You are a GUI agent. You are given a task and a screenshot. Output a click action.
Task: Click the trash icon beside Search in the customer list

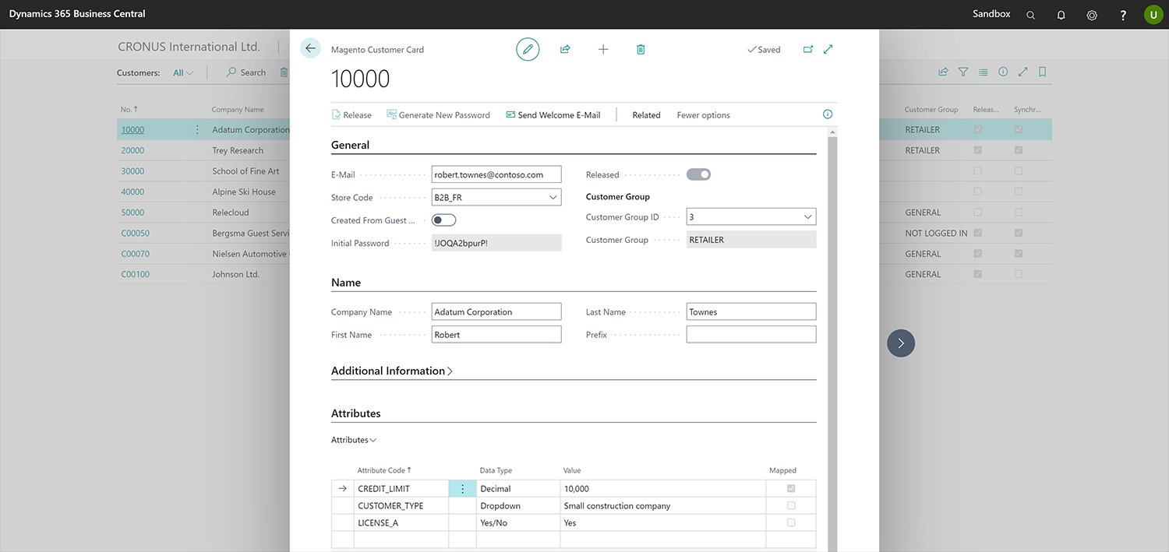point(284,72)
